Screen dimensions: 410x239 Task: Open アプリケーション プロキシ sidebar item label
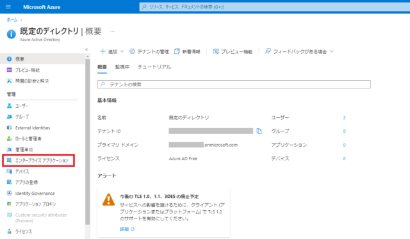35,204
